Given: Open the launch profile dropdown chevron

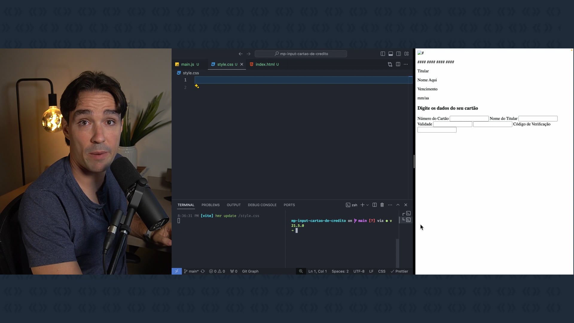Looking at the screenshot, I should pos(367,205).
